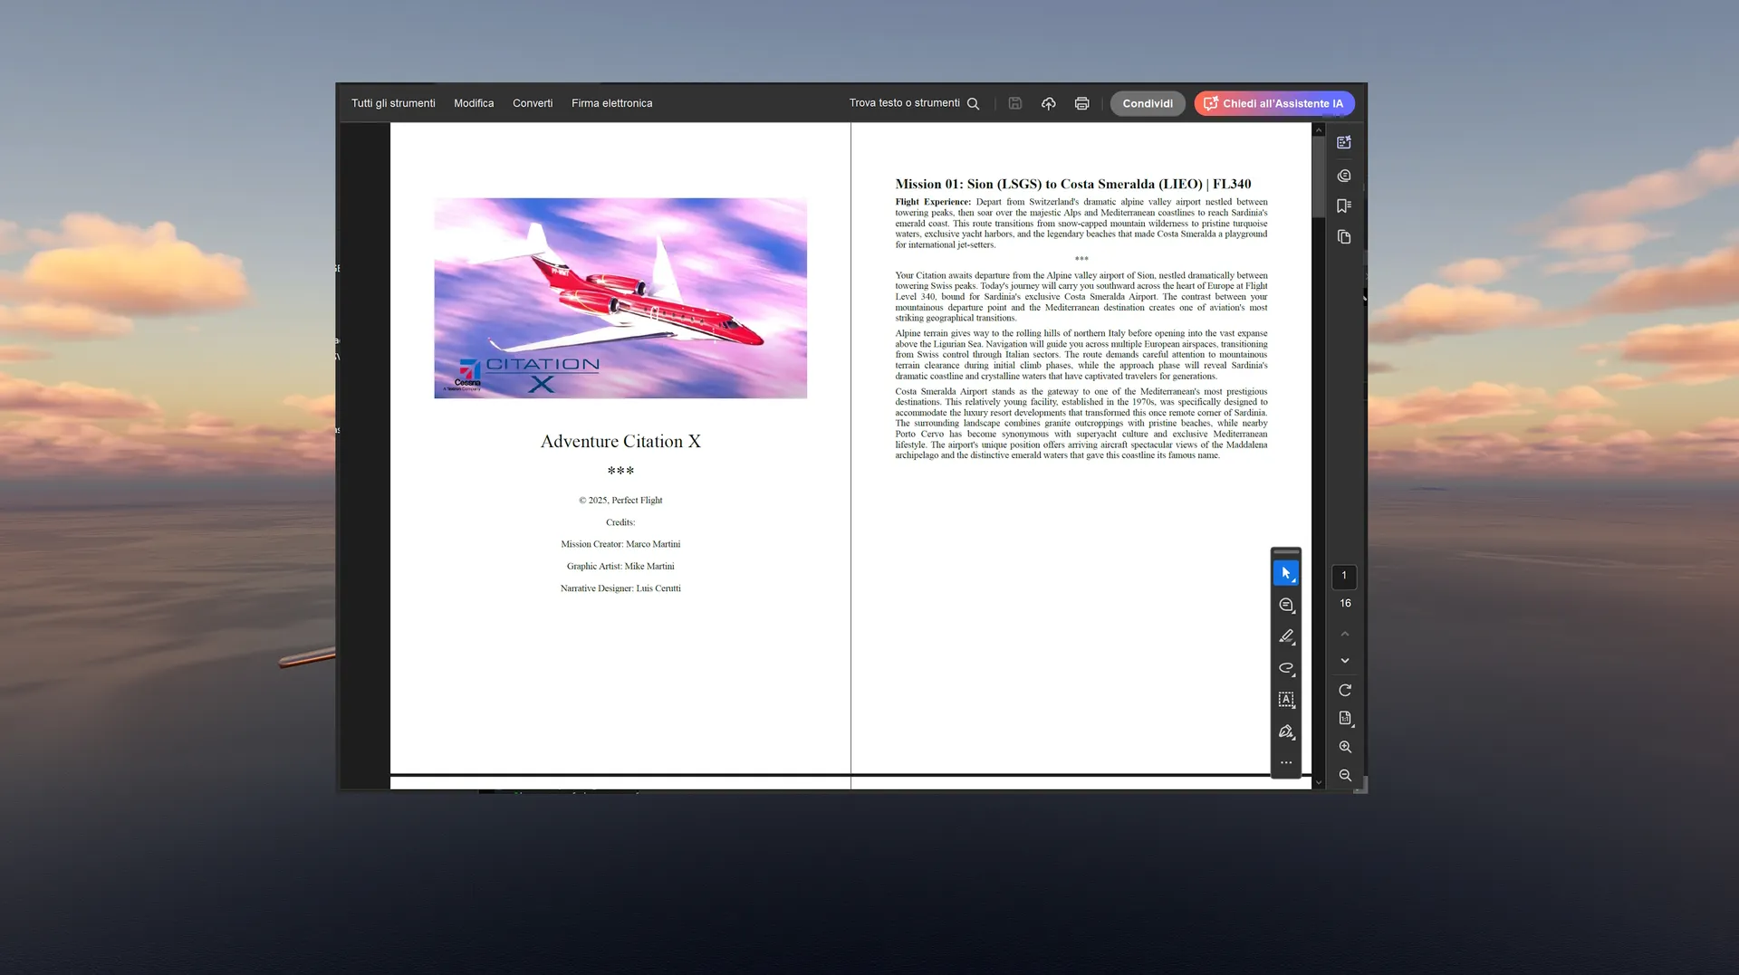Open the bookmarks panel
Image resolution: width=1739 pixels, height=975 pixels.
1344,206
